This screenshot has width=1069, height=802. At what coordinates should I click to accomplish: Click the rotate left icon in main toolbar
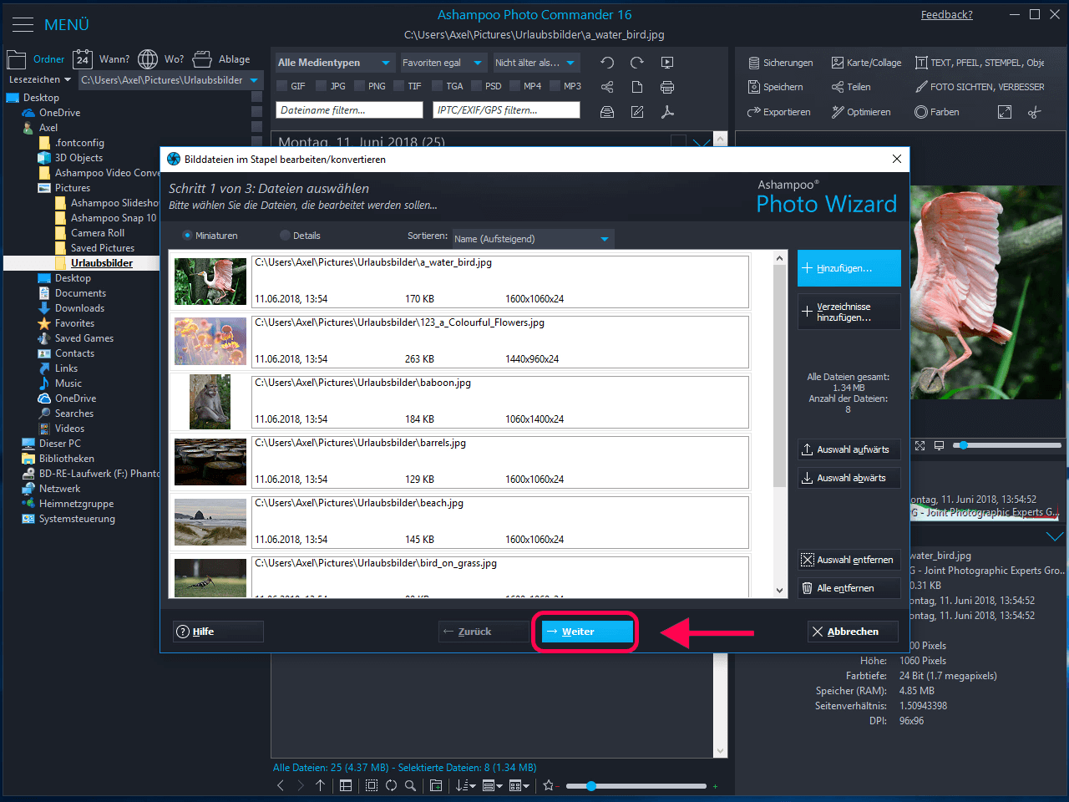[607, 63]
